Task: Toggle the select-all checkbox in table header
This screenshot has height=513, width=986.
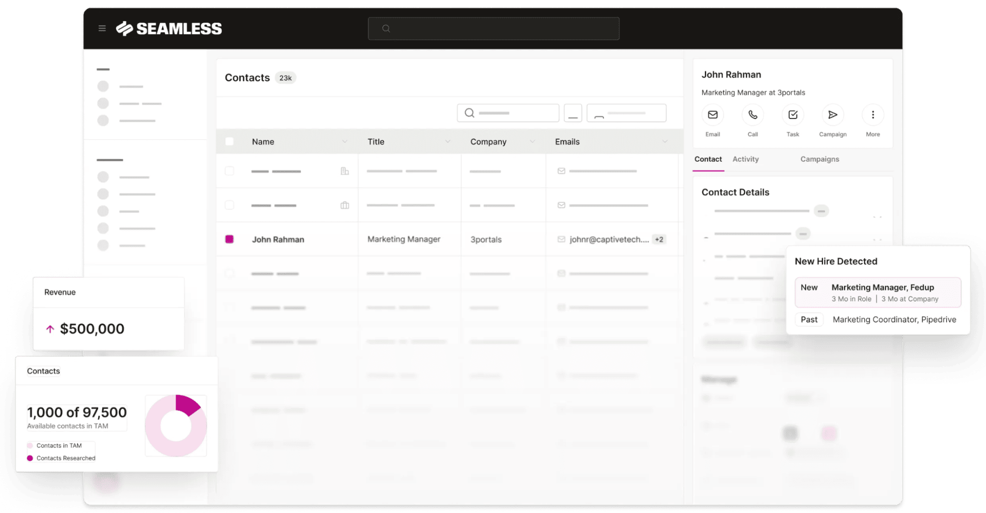Action: [x=229, y=142]
